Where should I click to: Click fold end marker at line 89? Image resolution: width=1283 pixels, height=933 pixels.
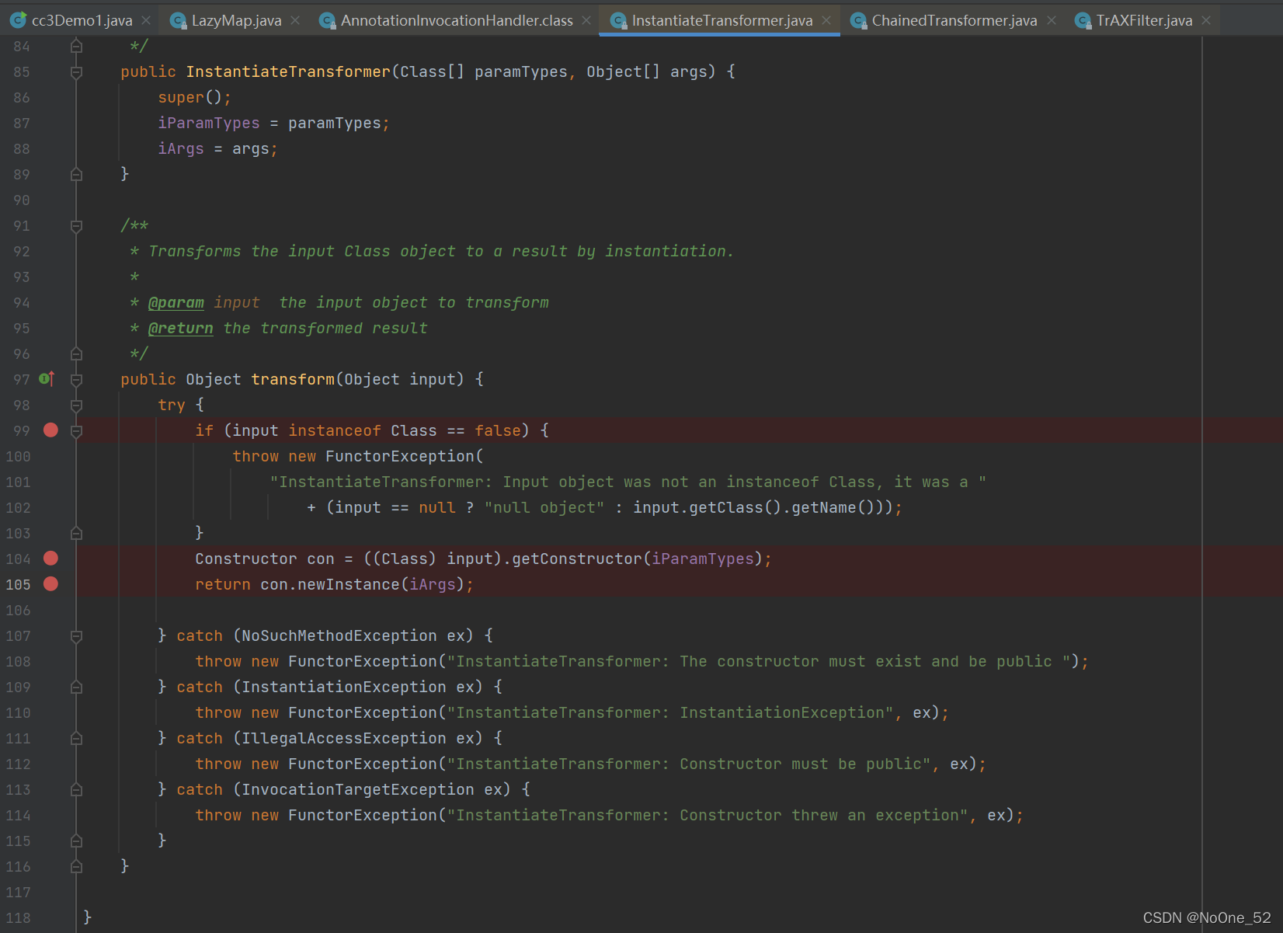pos(76,175)
